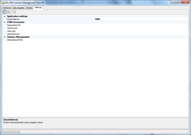Click the CRM Connection category header
This screenshot has height=135, width=191.
(16, 22)
